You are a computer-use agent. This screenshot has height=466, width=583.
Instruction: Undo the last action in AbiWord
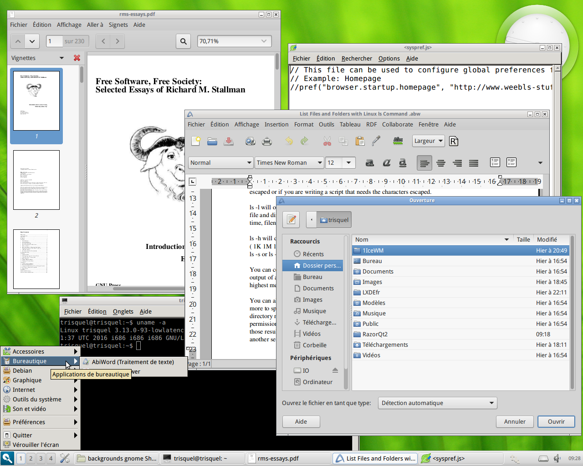pyautogui.click(x=289, y=141)
